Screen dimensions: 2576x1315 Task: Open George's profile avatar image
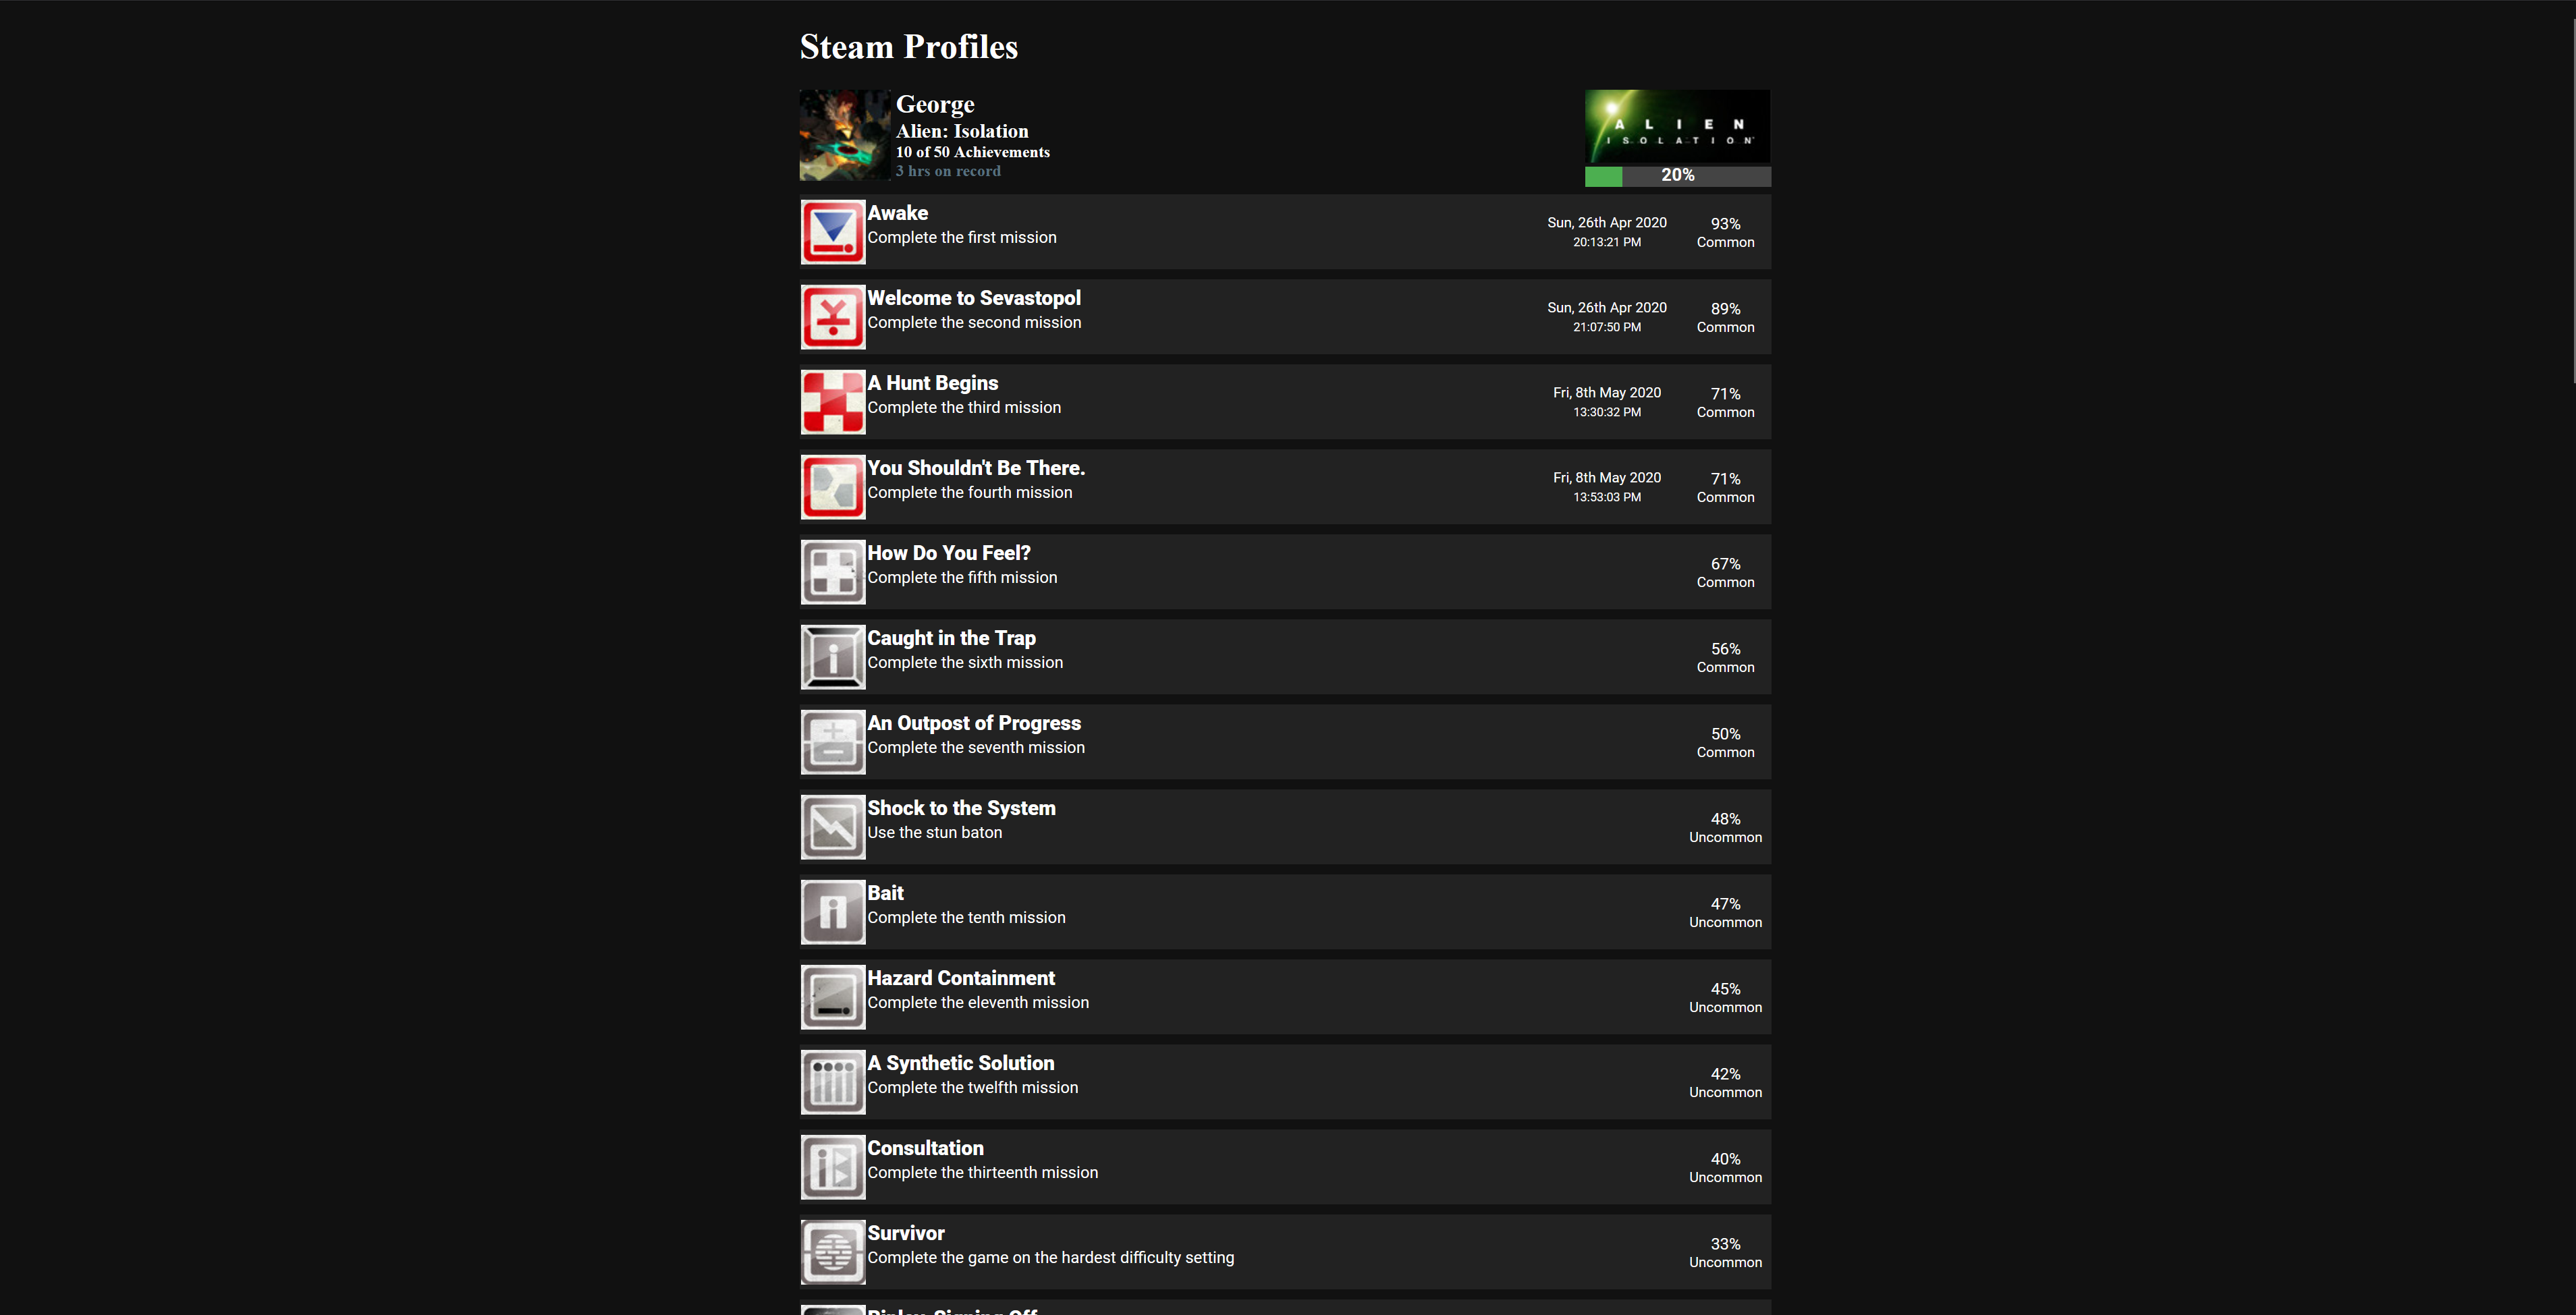coord(844,135)
